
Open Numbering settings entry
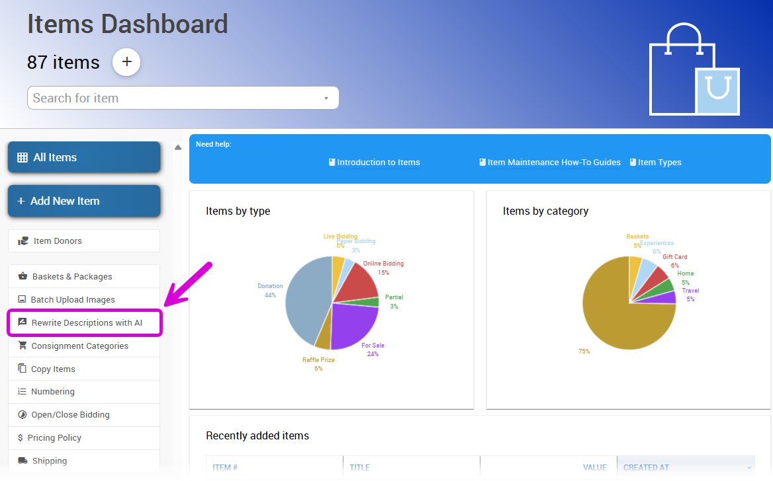[84, 391]
